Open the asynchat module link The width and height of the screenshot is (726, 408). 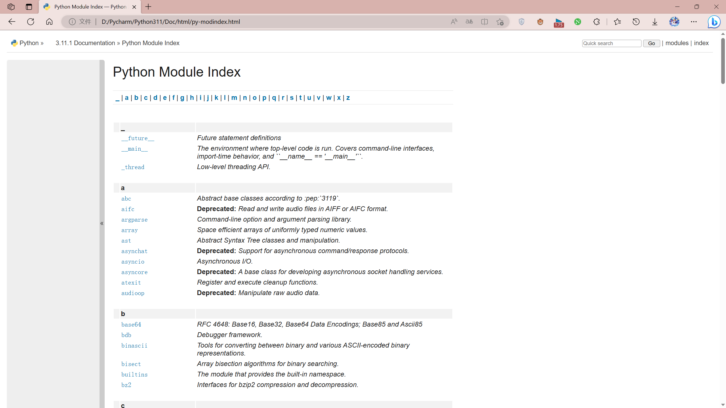(x=134, y=251)
